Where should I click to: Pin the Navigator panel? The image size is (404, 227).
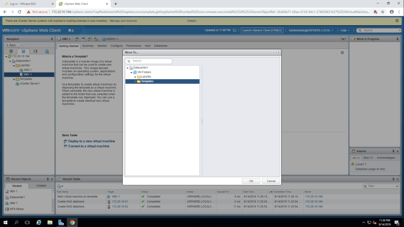(52, 39)
